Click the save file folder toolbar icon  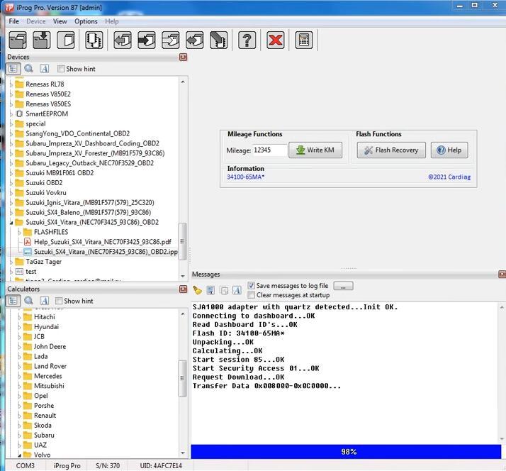point(42,40)
